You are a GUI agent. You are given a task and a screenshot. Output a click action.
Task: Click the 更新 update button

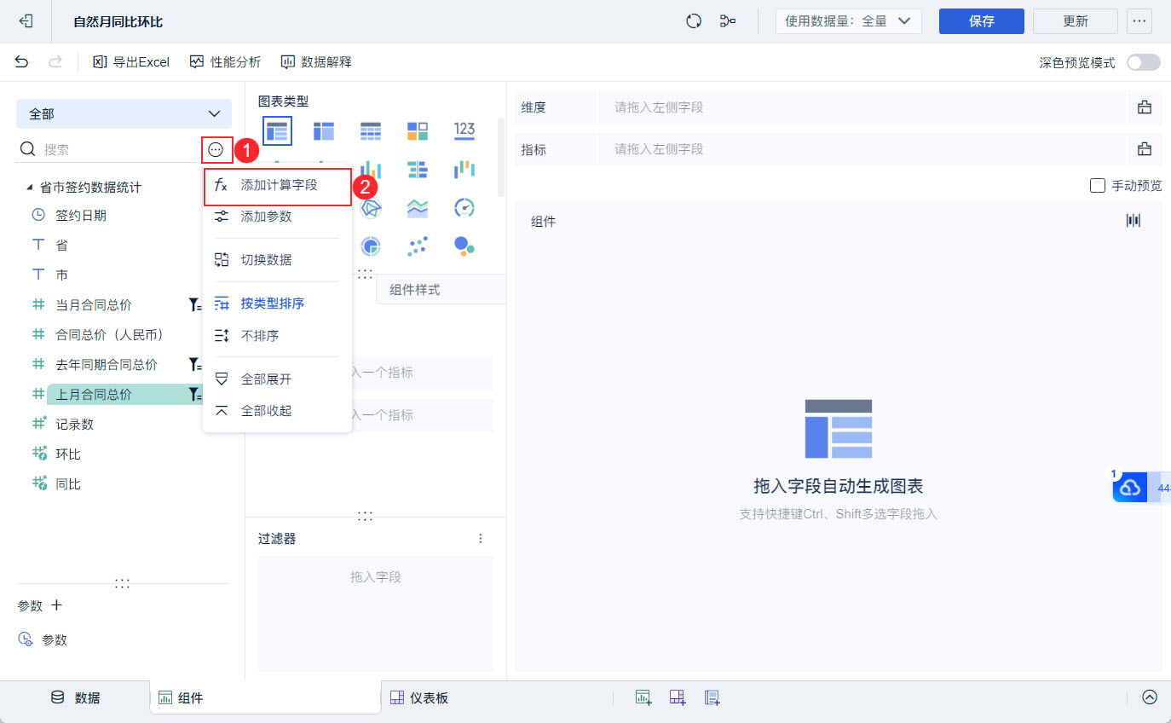point(1076,21)
